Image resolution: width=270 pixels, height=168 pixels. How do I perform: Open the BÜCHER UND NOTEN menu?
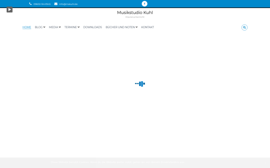120,27
